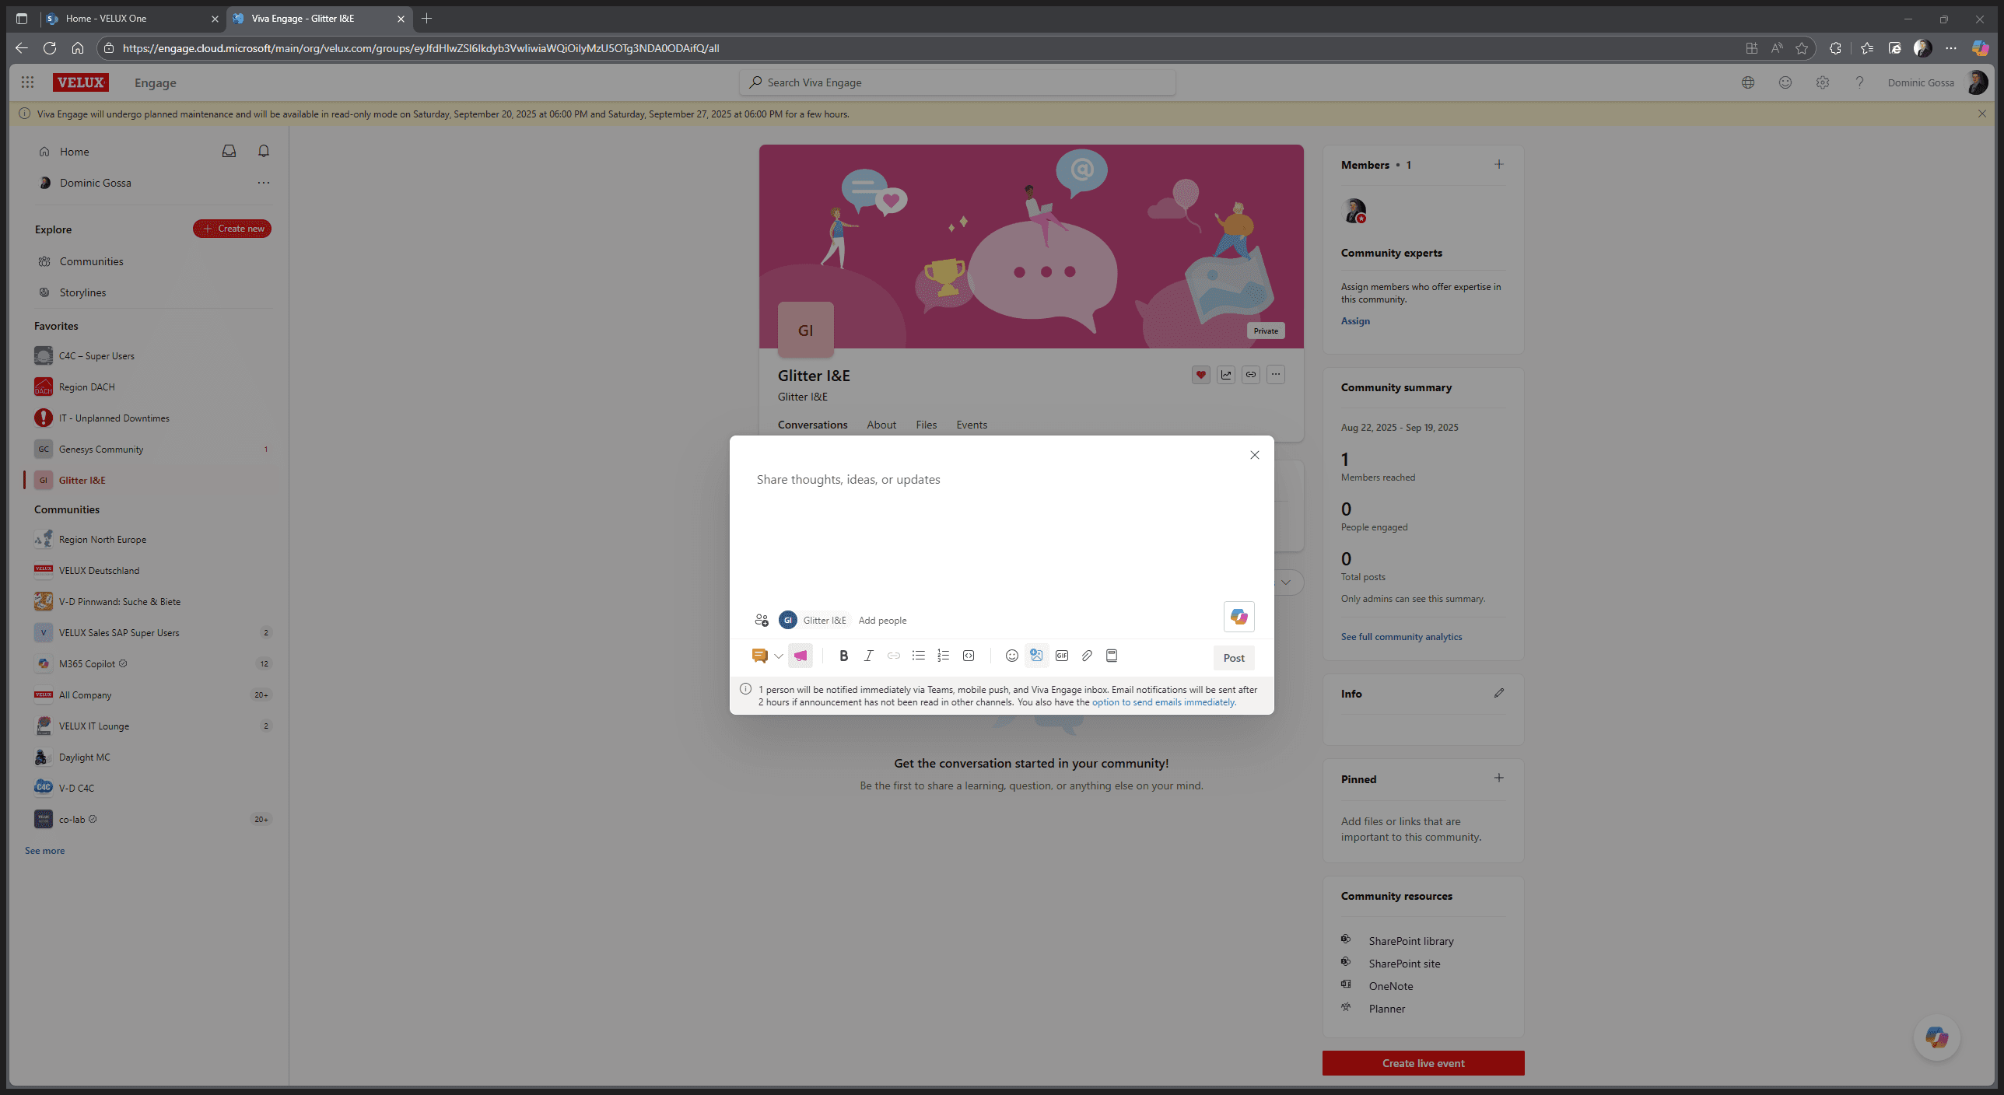Expand communities list with See more
2004x1095 pixels.
click(x=44, y=851)
